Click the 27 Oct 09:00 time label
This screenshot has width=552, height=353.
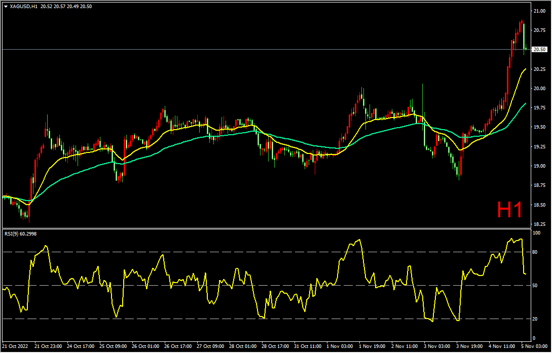(x=210, y=346)
